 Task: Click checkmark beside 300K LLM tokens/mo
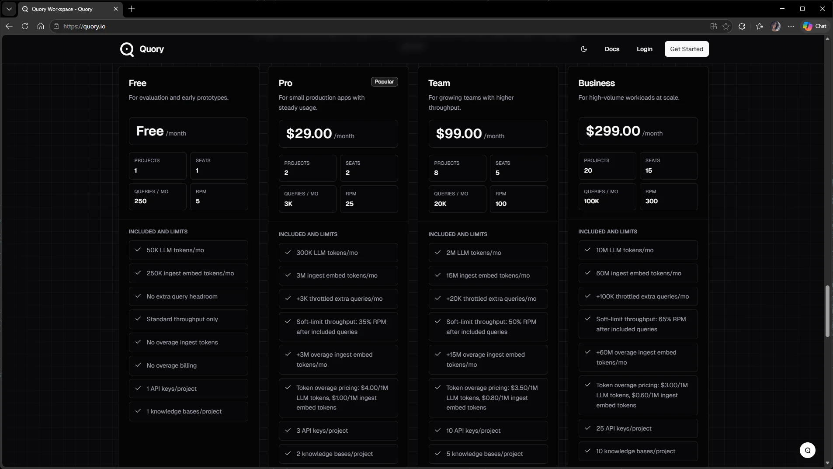click(288, 252)
